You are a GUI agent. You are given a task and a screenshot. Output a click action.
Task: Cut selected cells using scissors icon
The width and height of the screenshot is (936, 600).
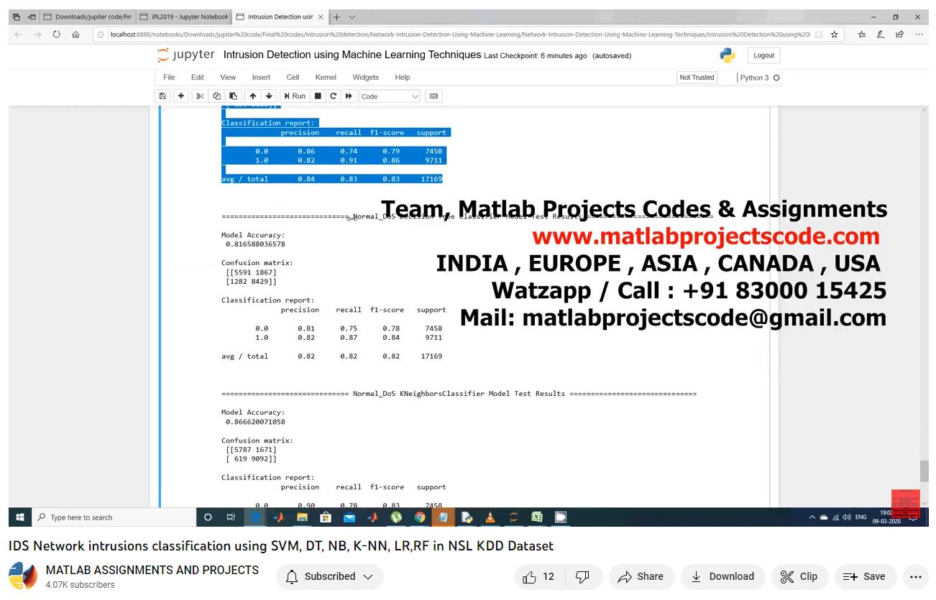click(201, 96)
